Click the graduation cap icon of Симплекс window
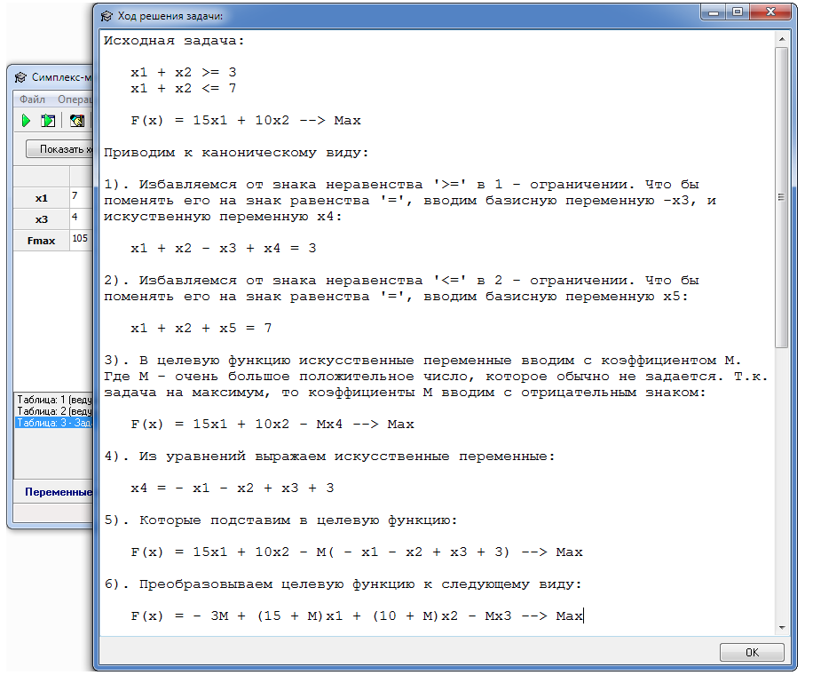The height and width of the screenshot is (691, 813). [20, 77]
